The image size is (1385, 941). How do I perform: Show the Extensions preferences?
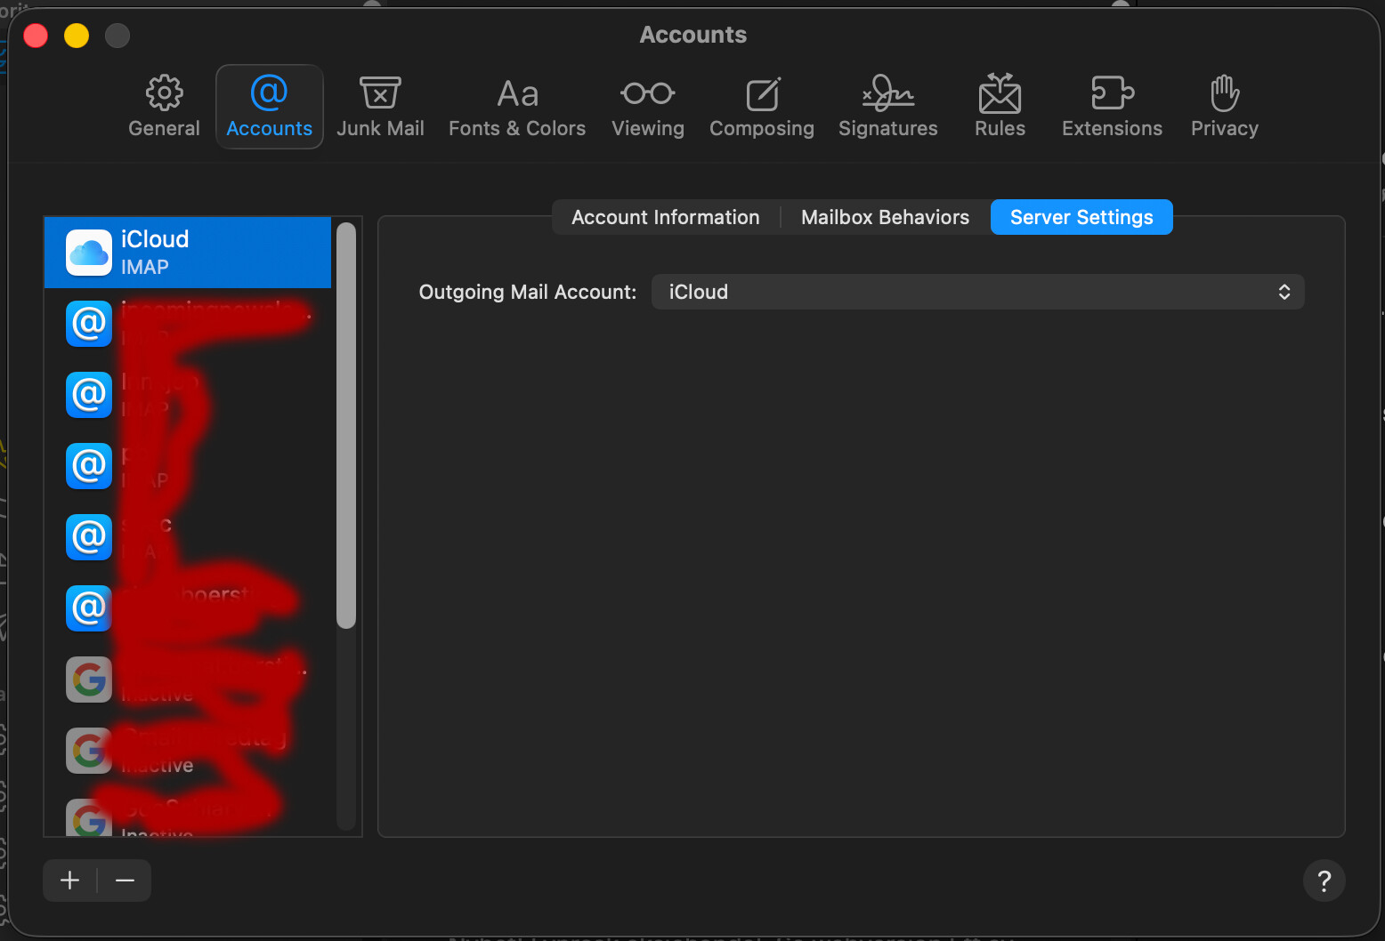pos(1112,107)
